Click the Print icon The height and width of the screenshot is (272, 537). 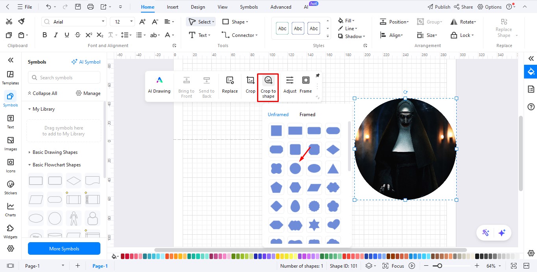point(91,7)
